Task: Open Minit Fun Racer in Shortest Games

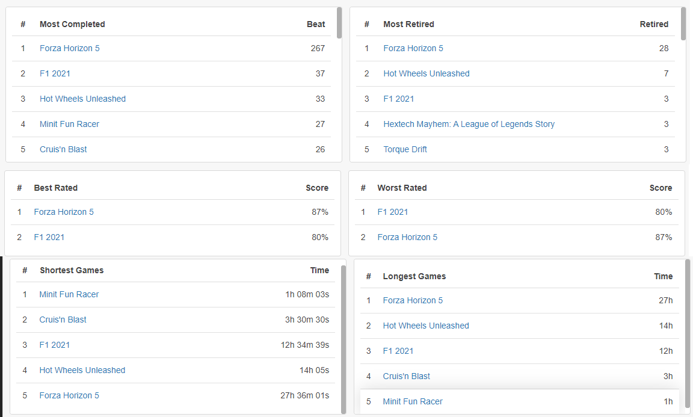Action: click(x=69, y=294)
